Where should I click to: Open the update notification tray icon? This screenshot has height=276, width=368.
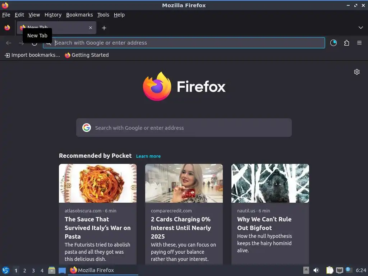pyautogui.click(x=349, y=270)
